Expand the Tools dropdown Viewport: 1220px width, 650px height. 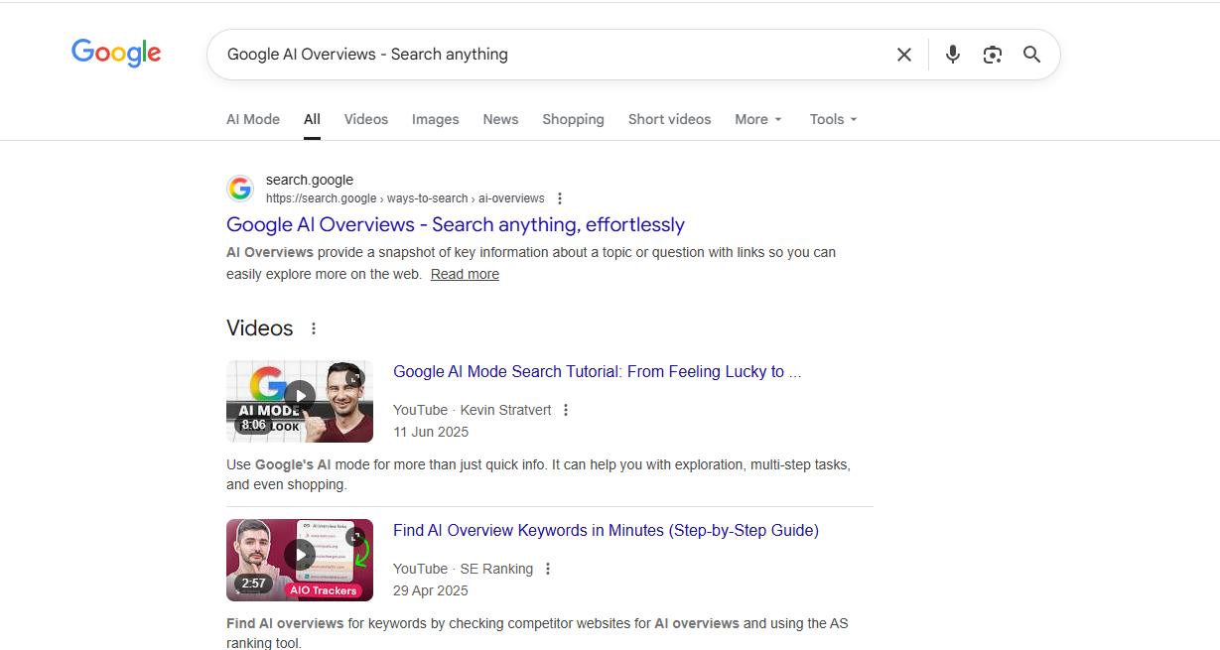tap(833, 119)
